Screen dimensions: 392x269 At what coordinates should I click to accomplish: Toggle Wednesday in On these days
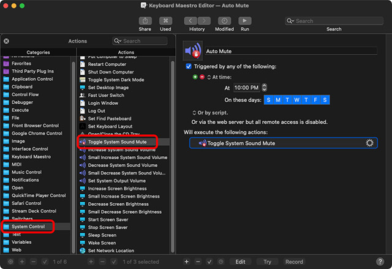click(x=296, y=100)
